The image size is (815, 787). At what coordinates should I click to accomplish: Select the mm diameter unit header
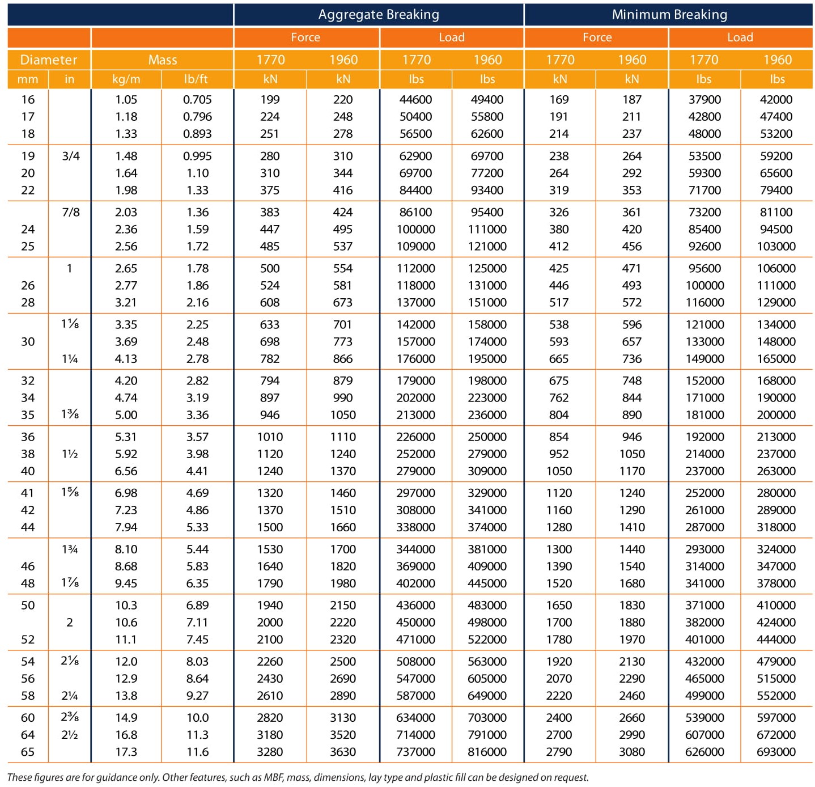click(28, 79)
